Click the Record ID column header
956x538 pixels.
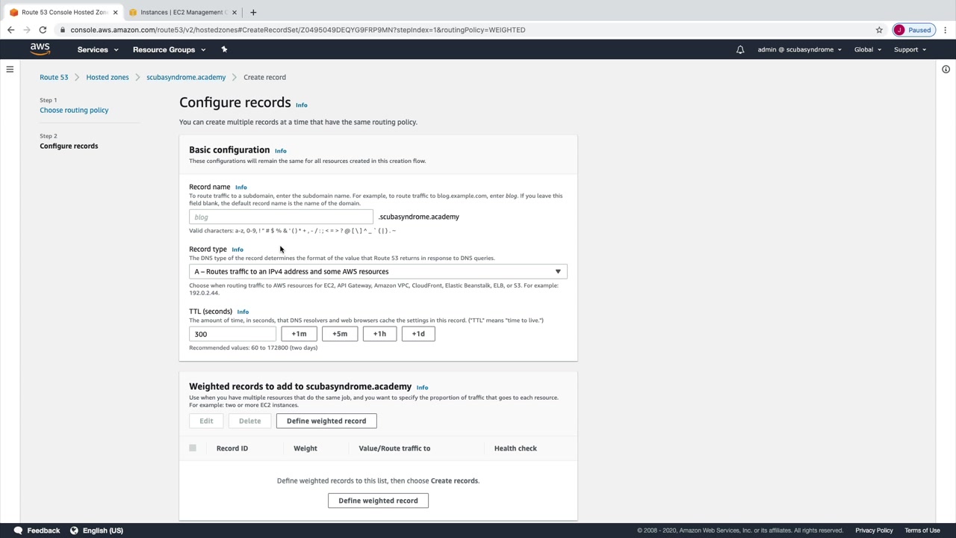pyautogui.click(x=232, y=448)
